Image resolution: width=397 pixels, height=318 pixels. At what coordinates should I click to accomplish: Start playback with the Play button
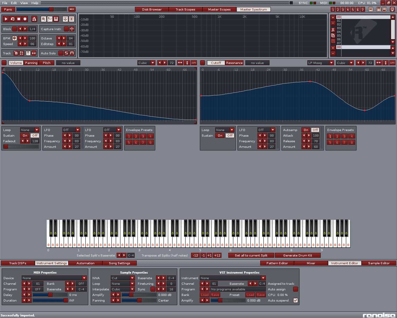(x=6, y=19)
